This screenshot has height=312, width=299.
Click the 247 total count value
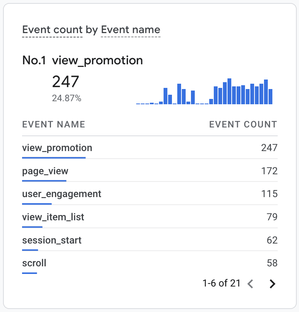[65, 81]
